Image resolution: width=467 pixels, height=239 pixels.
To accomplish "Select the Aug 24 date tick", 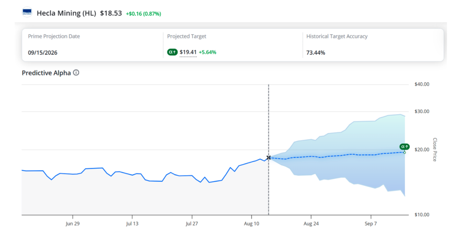I will (x=311, y=224).
